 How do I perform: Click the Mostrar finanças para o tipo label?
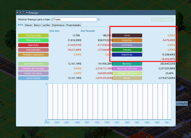[34, 20]
